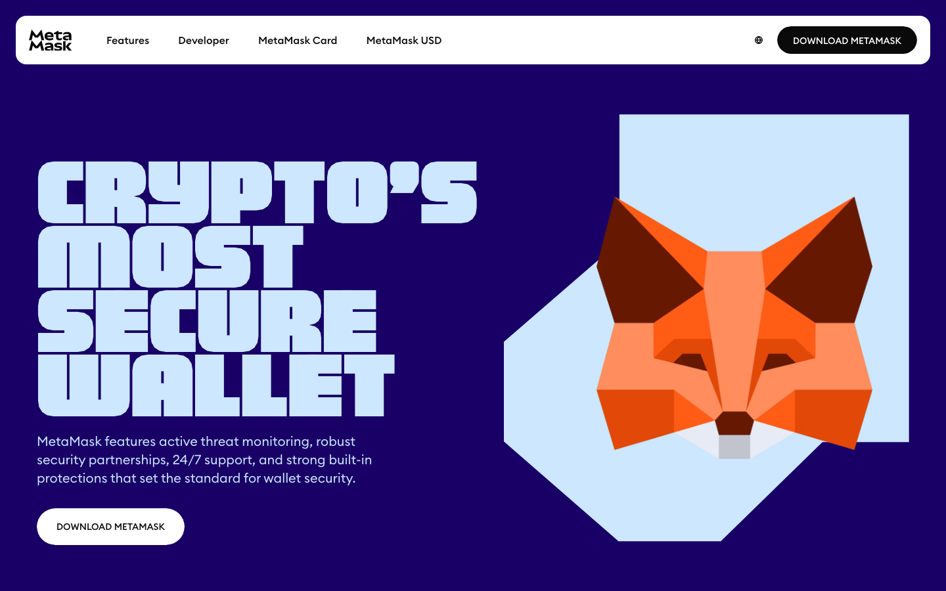Toggle the dark Download button in the navbar

click(x=847, y=40)
